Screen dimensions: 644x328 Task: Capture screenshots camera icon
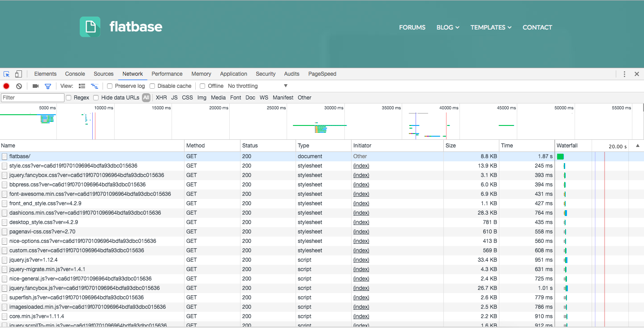36,86
